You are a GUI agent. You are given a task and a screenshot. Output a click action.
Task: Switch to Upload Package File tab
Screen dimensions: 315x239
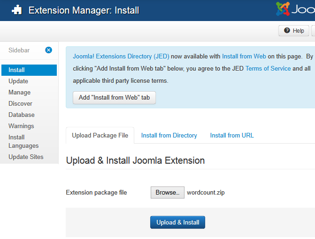click(100, 135)
